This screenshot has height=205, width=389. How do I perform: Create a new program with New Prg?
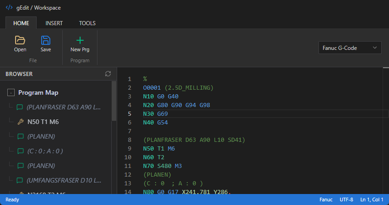80,44
